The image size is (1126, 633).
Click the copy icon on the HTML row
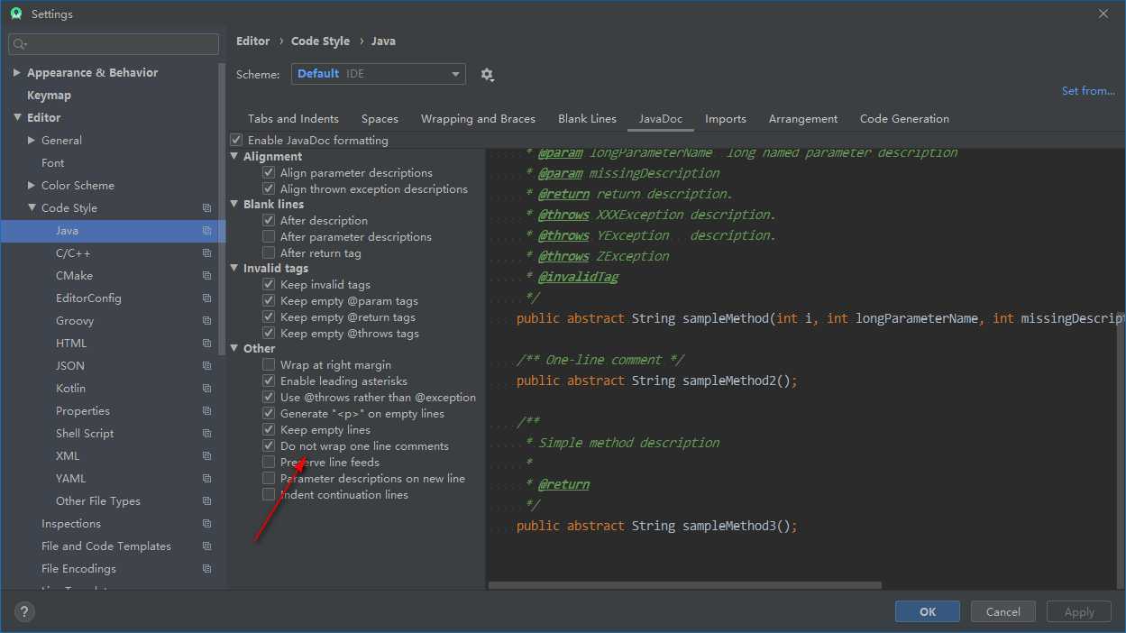[x=206, y=344]
